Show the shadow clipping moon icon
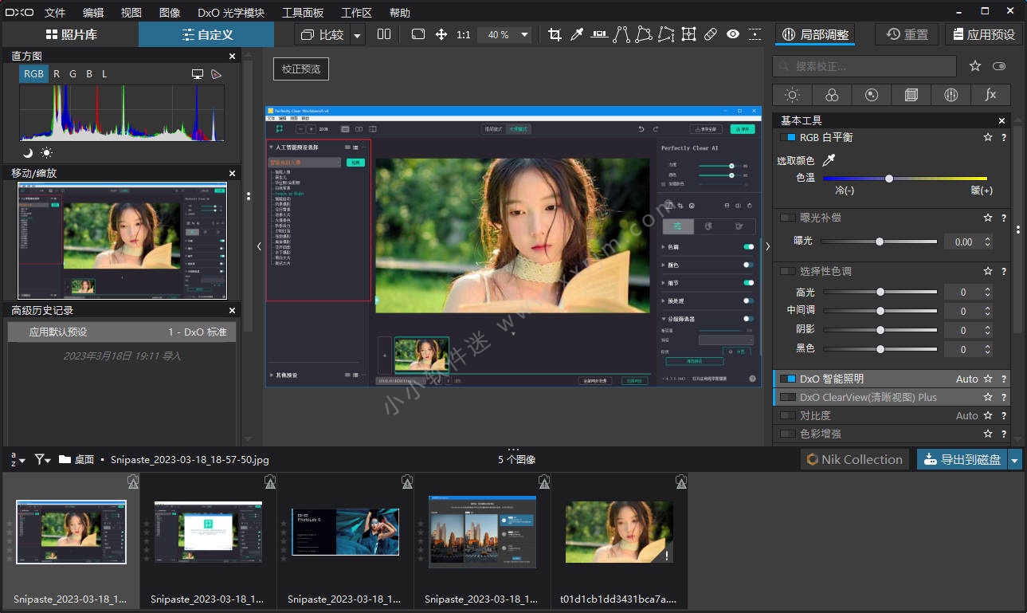The width and height of the screenshot is (1027, 613). [x=28, y=153]
